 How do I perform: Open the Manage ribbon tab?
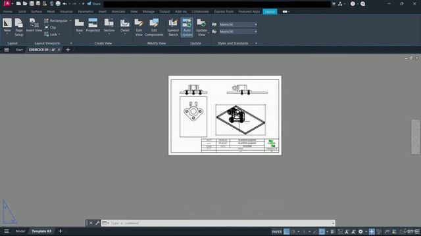pos(149,12)
